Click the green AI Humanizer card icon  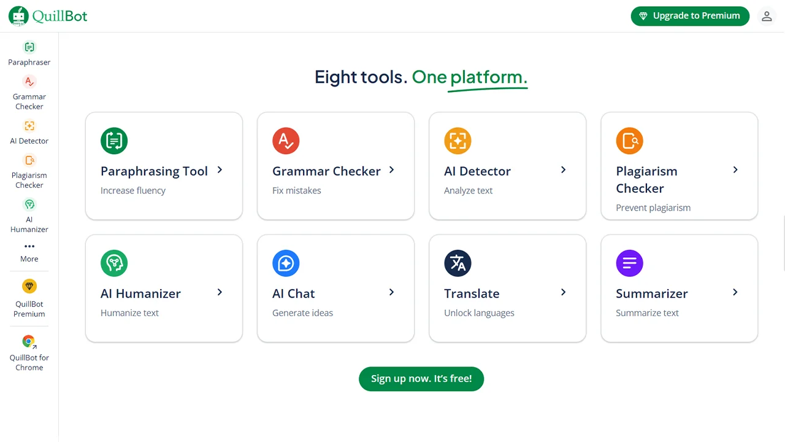click(x=114, y=263)
